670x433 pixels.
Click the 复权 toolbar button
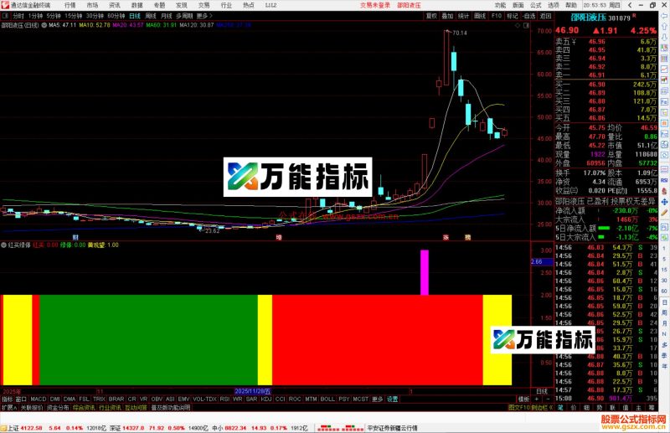click(x=431, y=16)
